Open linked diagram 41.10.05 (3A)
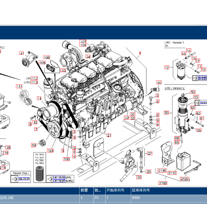The height and width of the screenshot is (204, 207). point(60,177)
